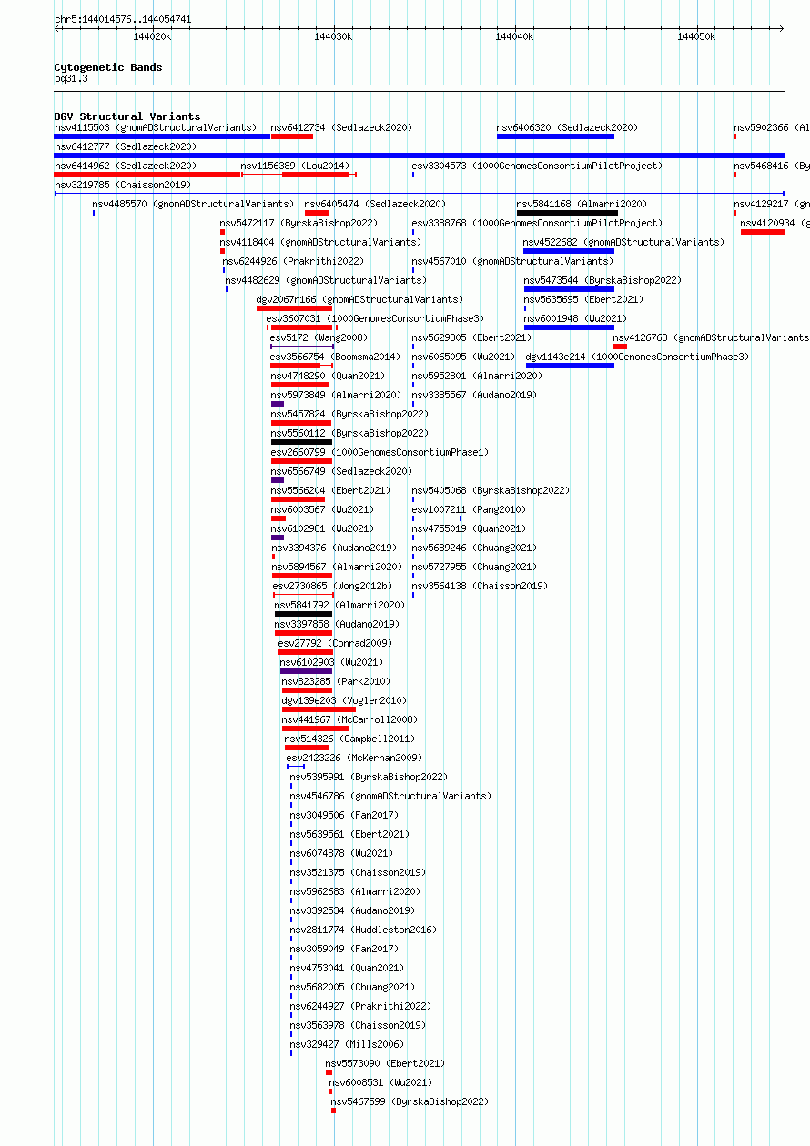Select nsv4118404 gnomAD variant label
The height and width of the screenshot is (1146, 810).
[320, 242]
